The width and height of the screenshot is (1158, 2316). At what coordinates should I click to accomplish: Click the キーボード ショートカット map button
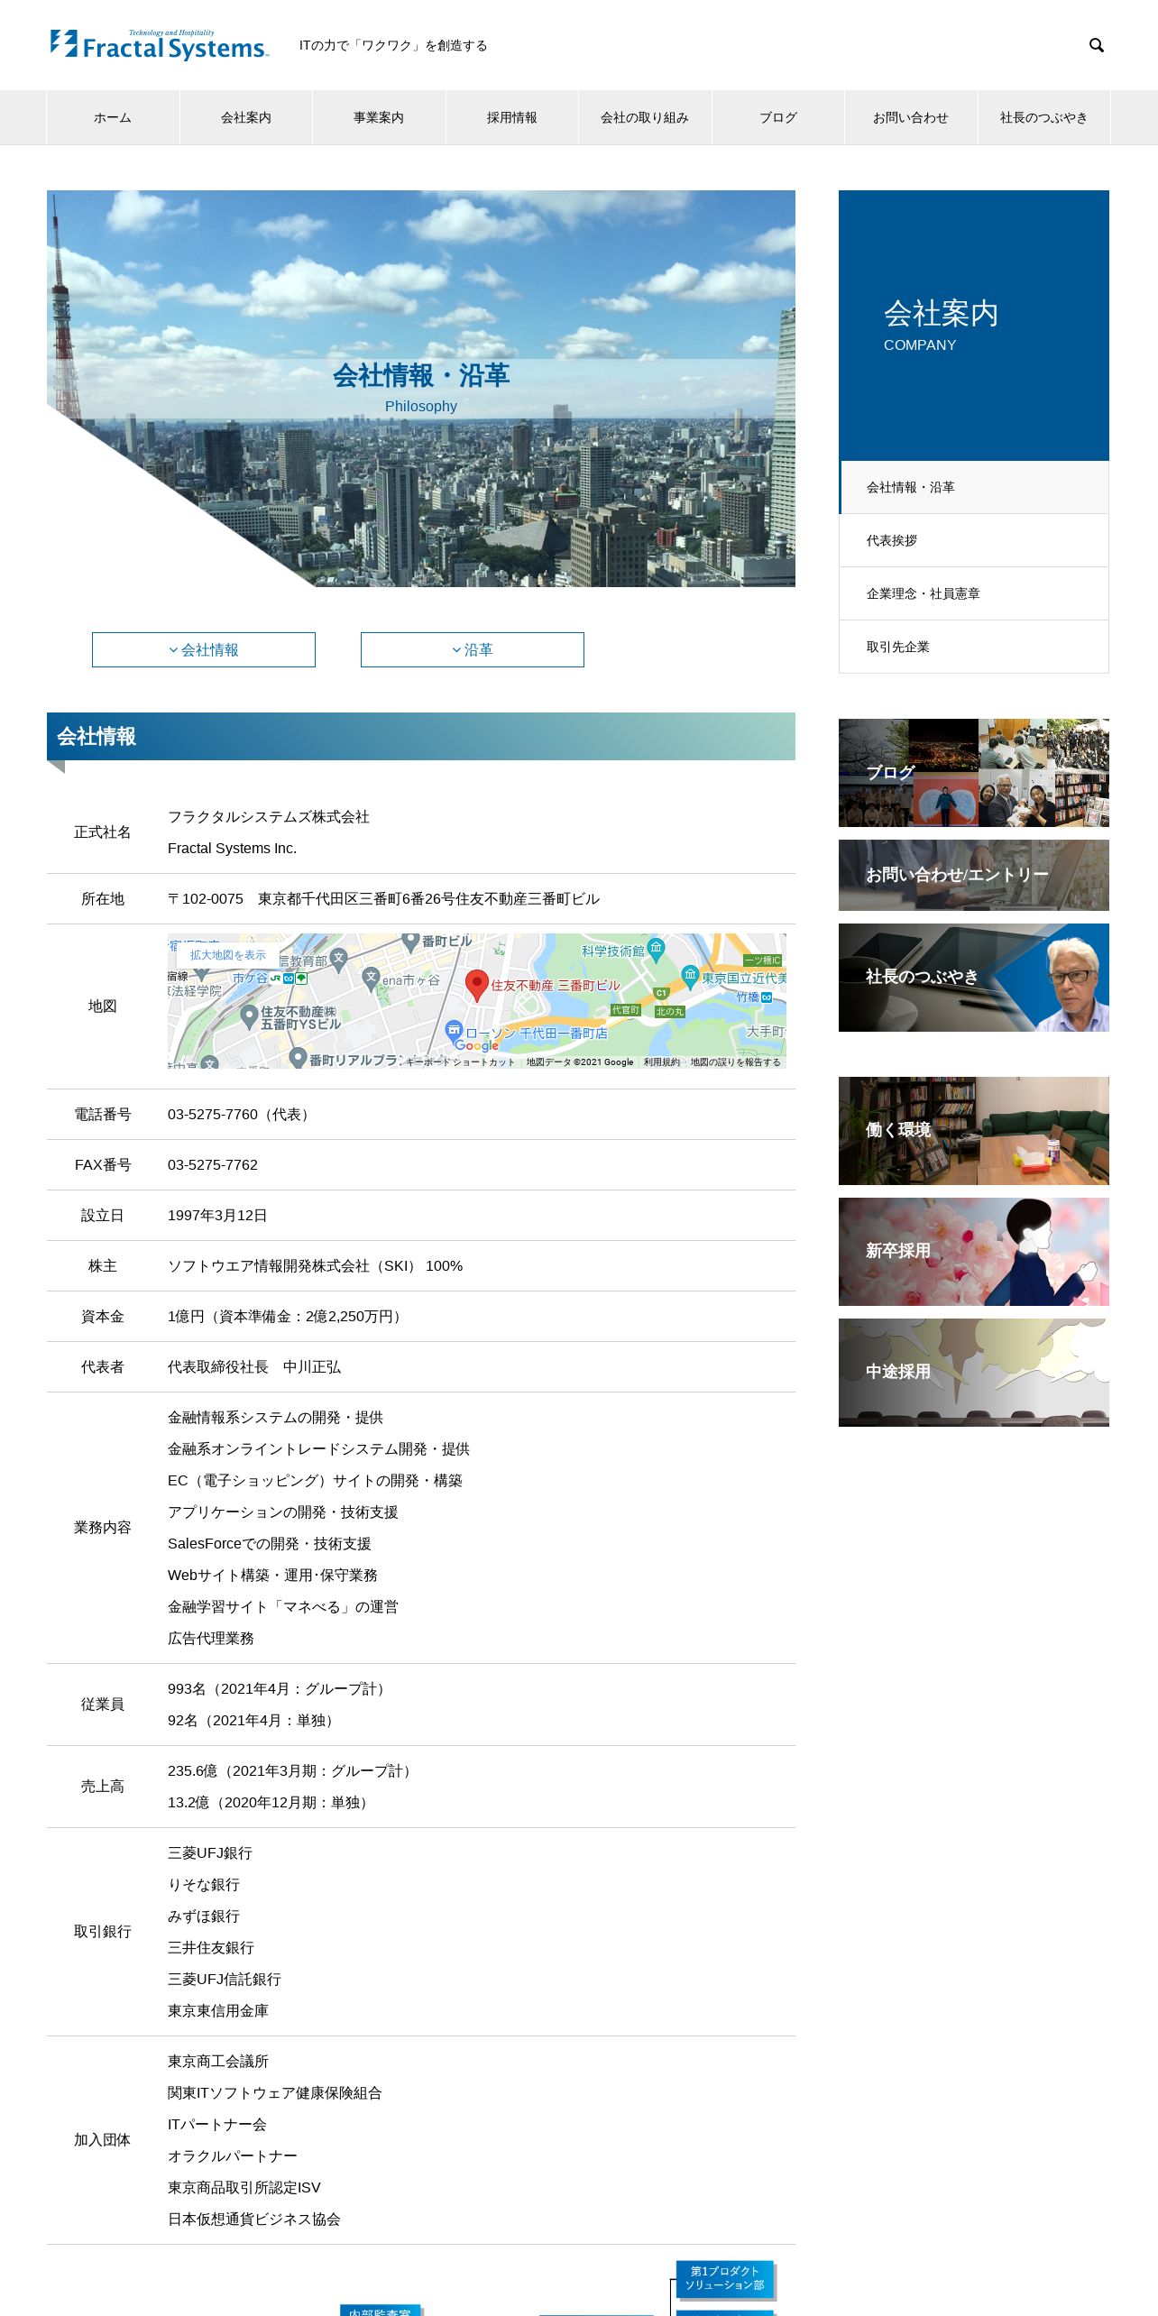pyautogui.click(x=460, y=1062)
